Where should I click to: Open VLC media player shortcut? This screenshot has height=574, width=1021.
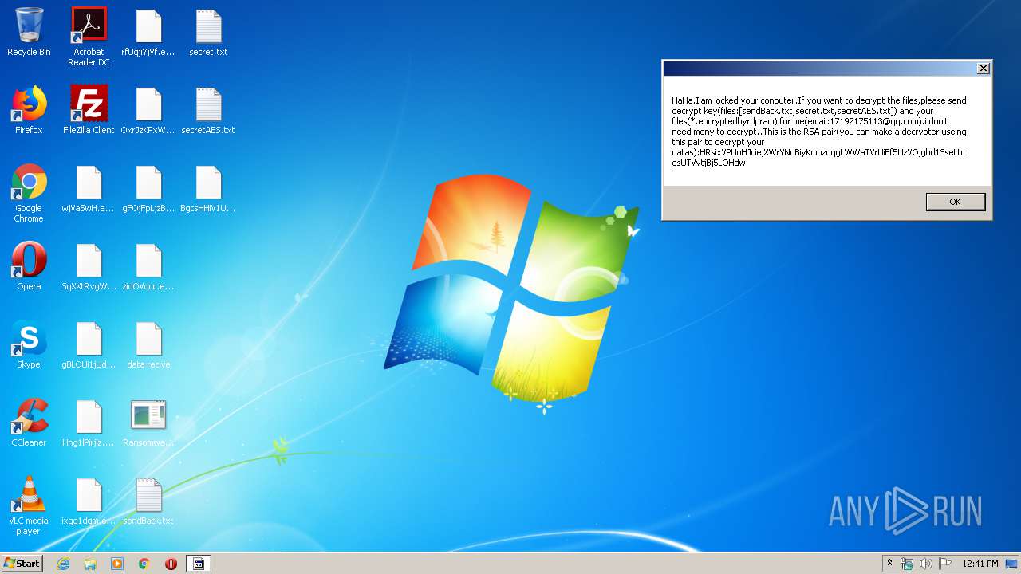29,505
